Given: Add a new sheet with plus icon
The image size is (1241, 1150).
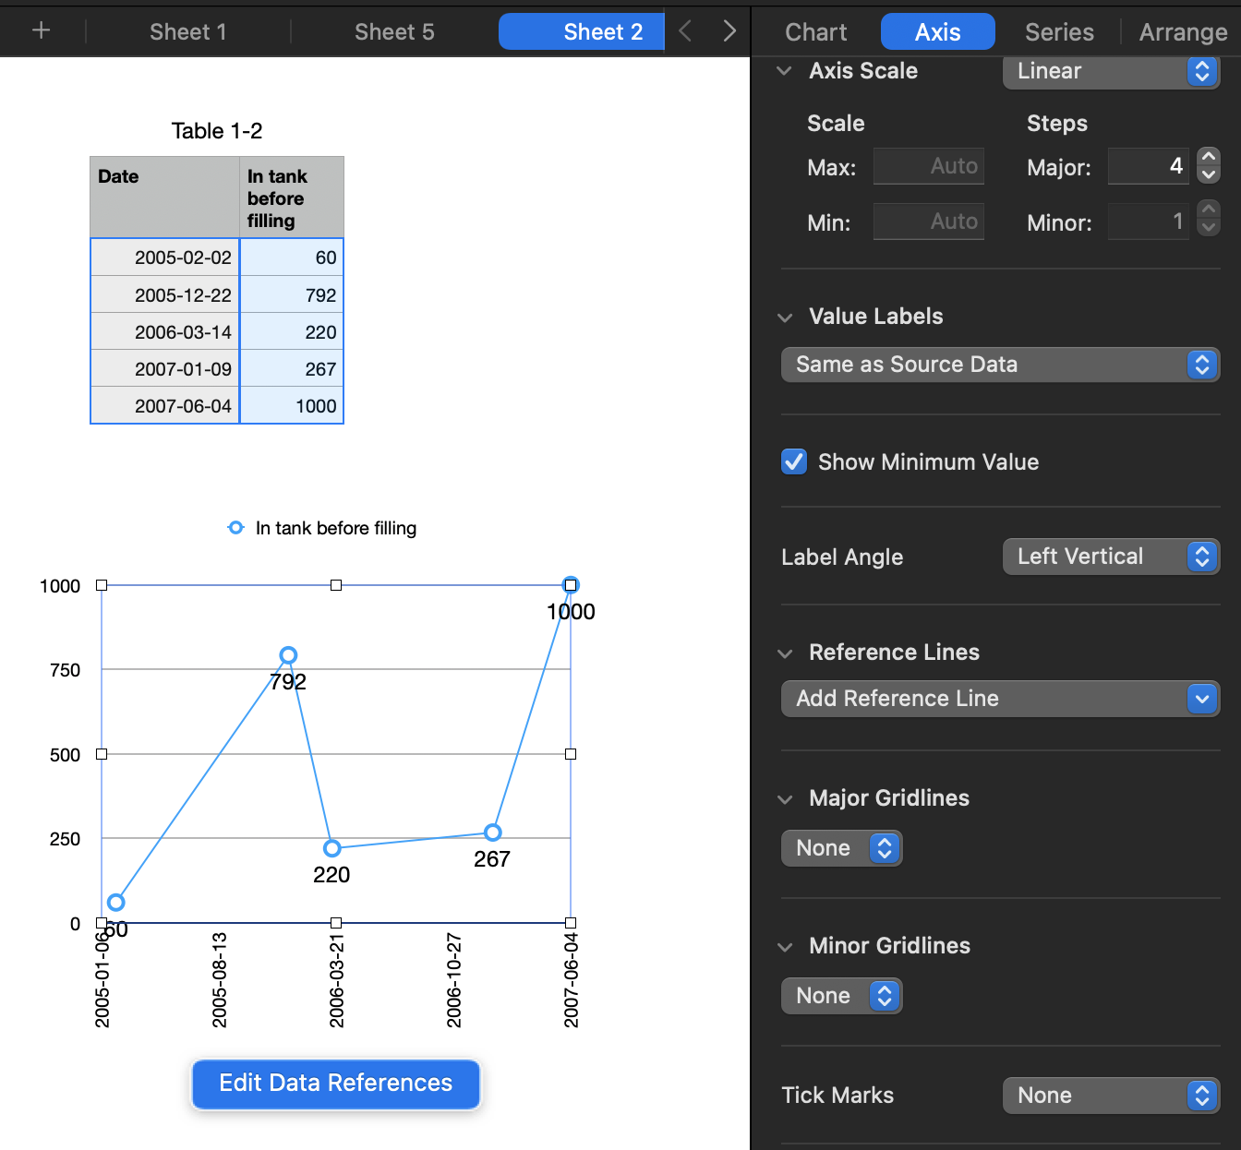Looking at the screenshot, I should coord(41,30).
